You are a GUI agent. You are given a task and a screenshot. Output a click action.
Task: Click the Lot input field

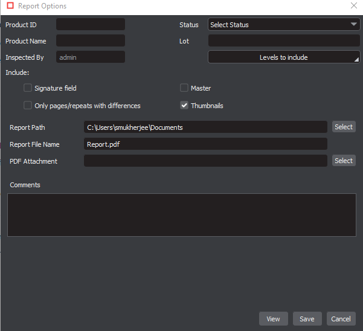284,41
